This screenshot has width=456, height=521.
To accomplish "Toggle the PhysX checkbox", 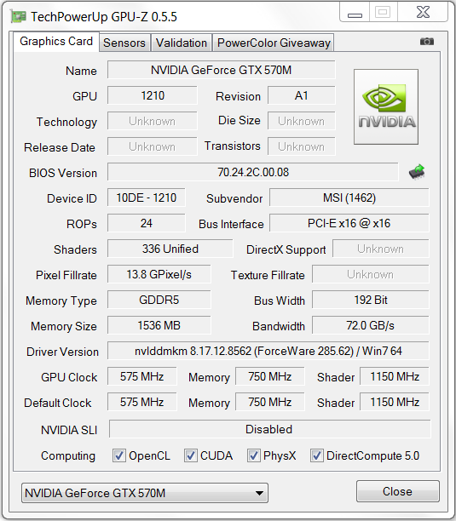I will click(x=253, y=455).
